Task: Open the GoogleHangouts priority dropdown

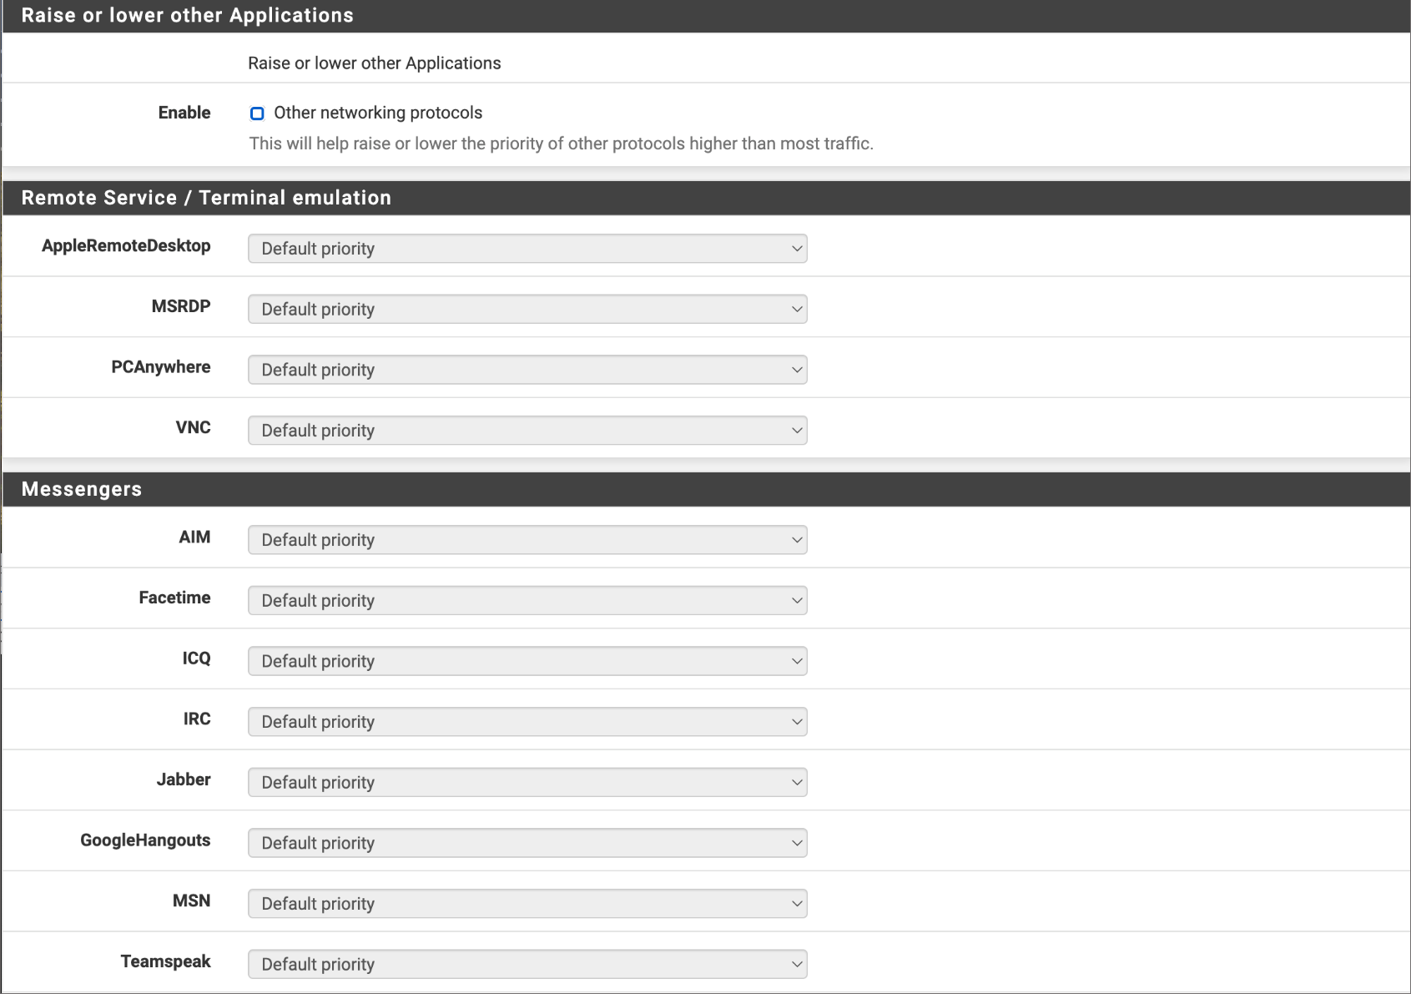Action: 527,843
